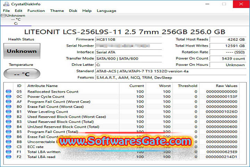Click the Interface field Serial ATA
This screenshot has width=250, height=167.
128,52
